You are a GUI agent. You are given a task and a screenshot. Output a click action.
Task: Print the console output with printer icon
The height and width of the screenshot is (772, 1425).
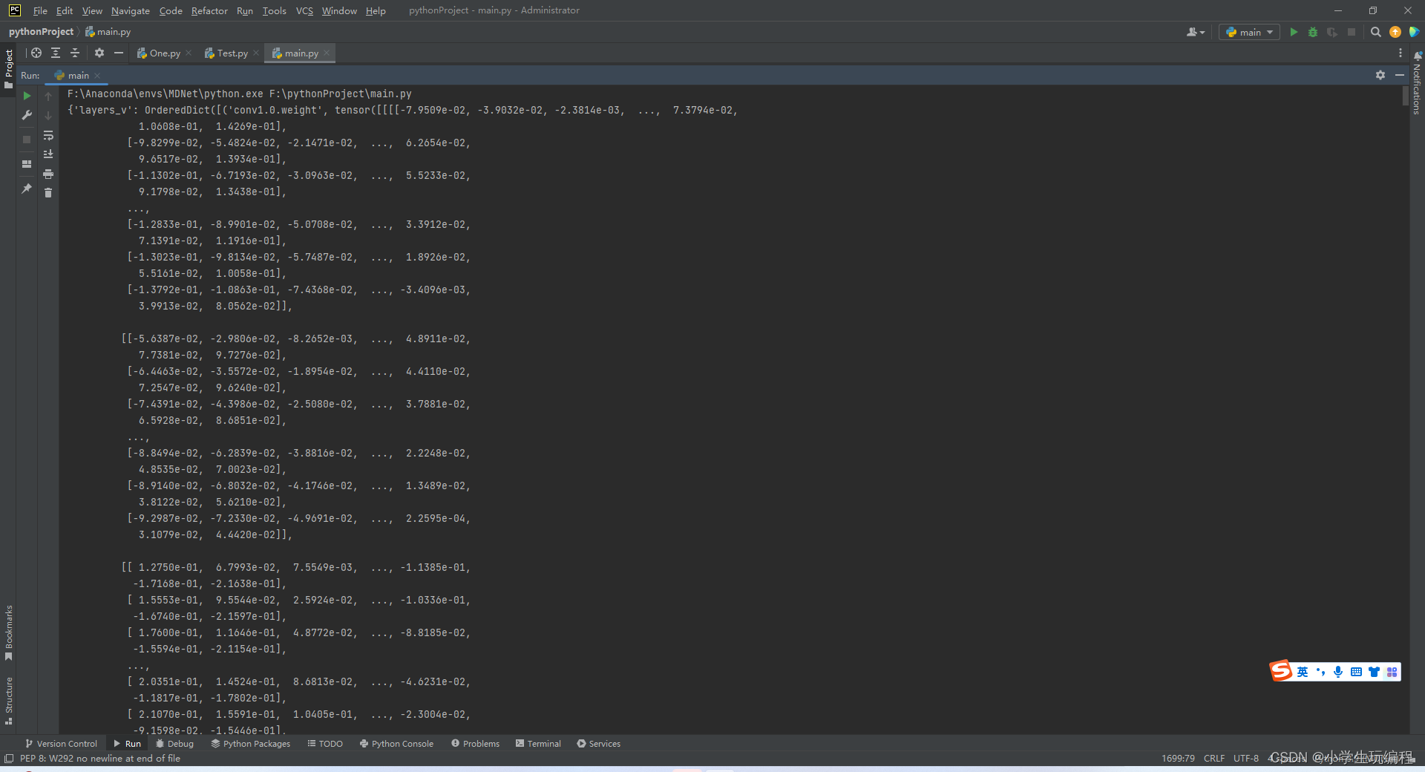pos(48,174)
